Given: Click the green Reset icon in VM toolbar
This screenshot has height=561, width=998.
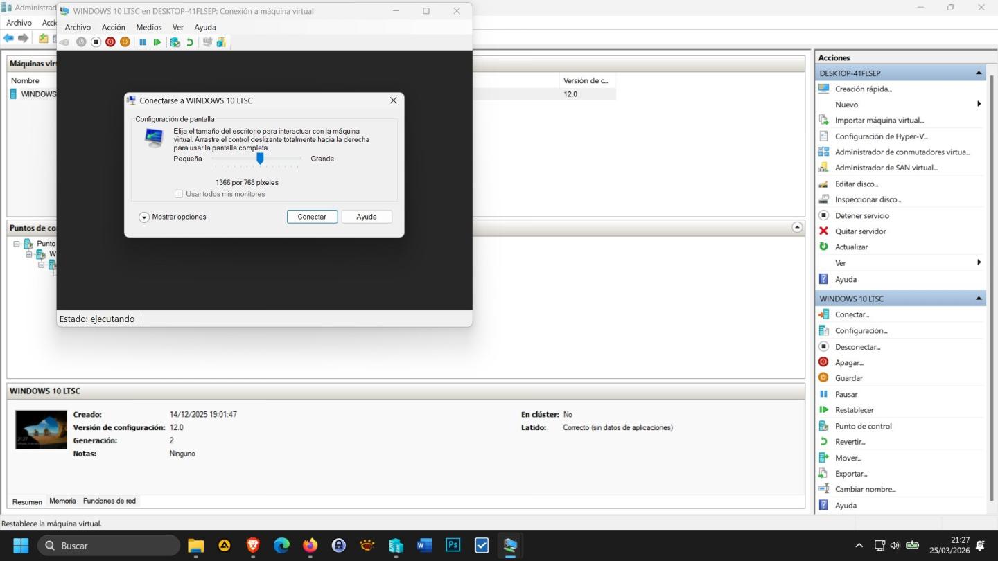Looking at the screenshot, I should click(157, 42).
